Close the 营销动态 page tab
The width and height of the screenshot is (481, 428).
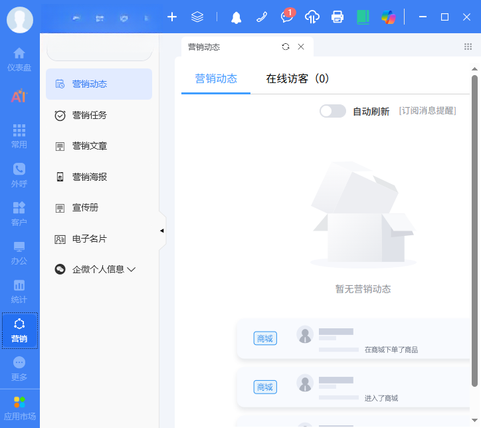point(301,47)
